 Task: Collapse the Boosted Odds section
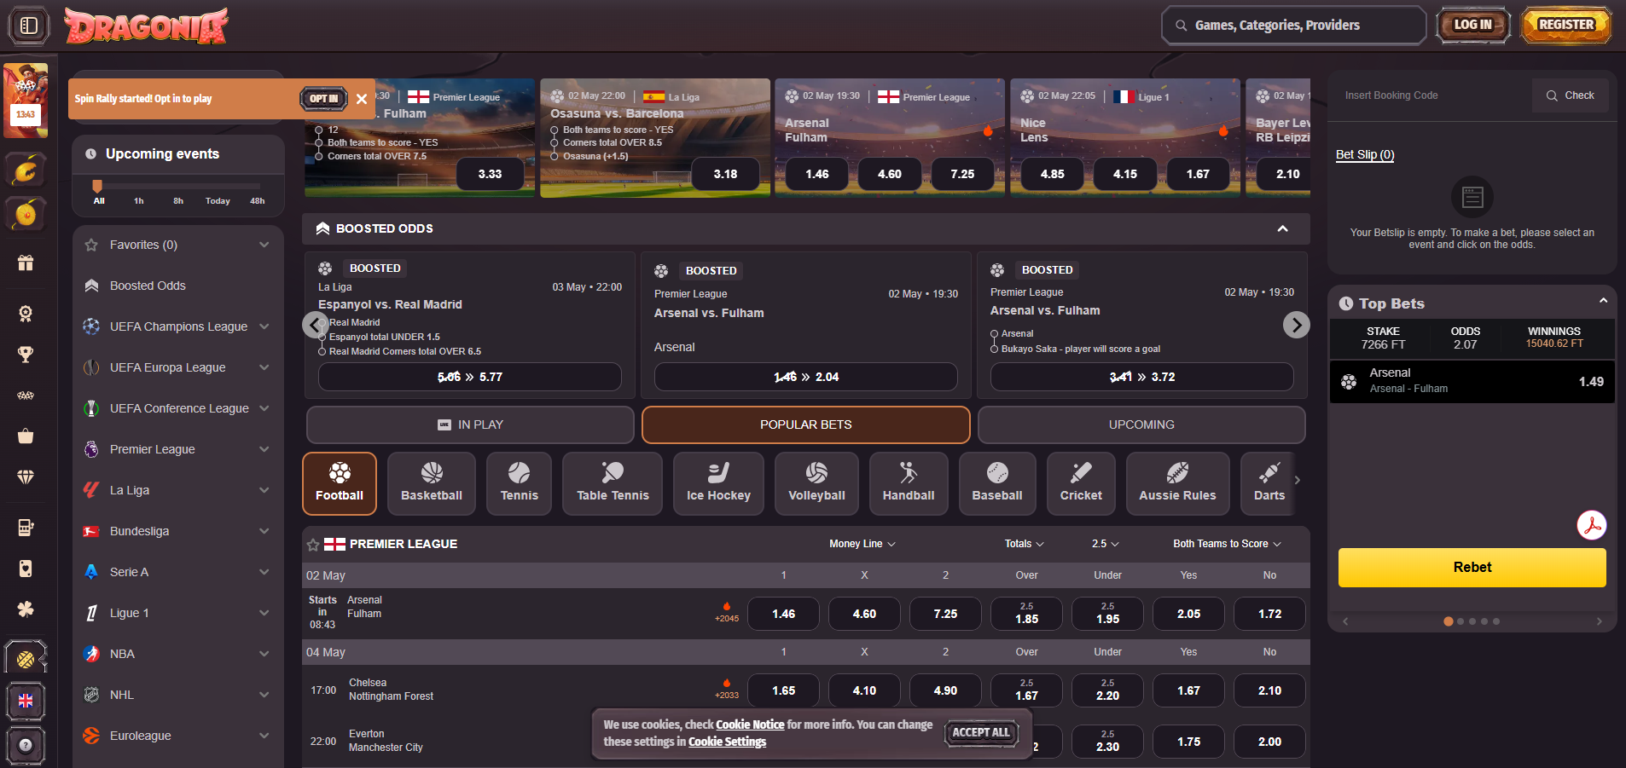1282,228
